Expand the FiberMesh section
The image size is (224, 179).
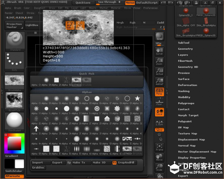click(x=185, y=61)
